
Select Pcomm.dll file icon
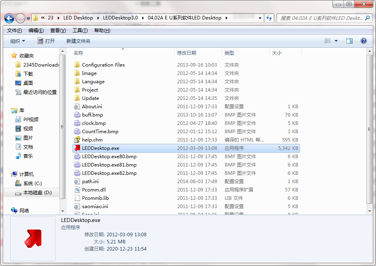pos(77,190)
